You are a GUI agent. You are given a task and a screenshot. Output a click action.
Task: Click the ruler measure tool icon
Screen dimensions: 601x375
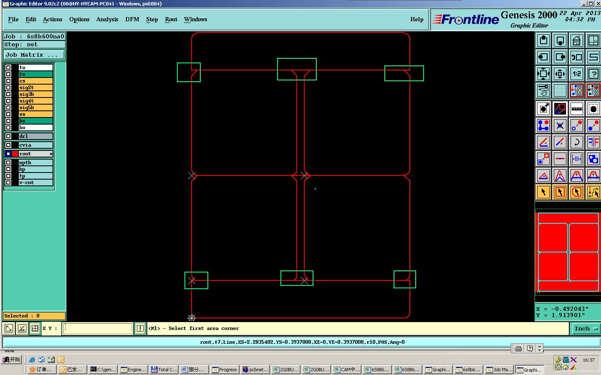(577, 109)
